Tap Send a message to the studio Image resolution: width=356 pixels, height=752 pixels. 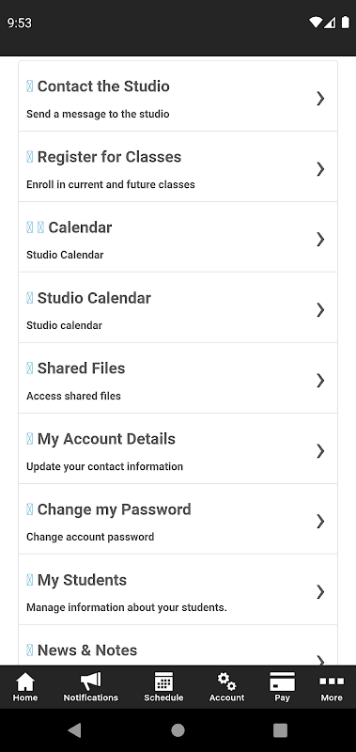pos(98,114)
